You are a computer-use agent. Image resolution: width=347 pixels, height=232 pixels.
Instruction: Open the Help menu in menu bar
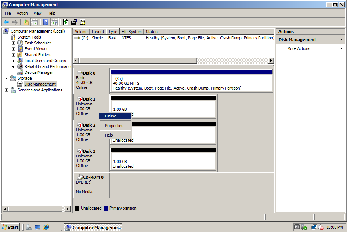pos(51,13)
